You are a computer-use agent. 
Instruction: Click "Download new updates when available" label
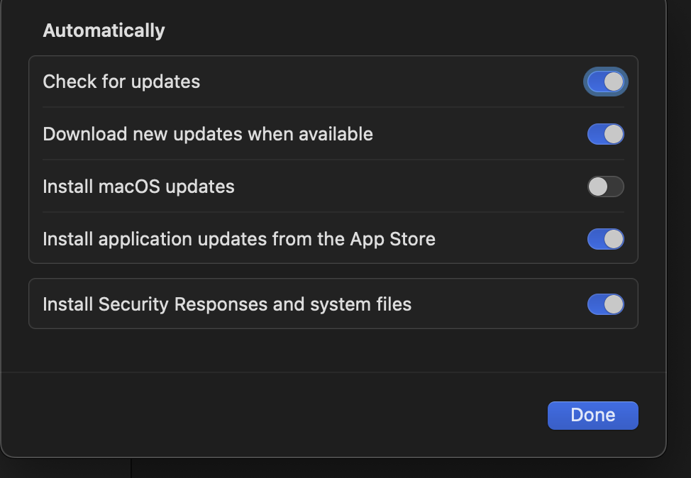coord(208,134)
